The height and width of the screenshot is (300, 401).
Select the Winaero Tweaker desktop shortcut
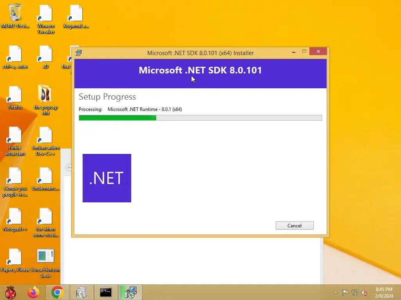coord(46,19)
